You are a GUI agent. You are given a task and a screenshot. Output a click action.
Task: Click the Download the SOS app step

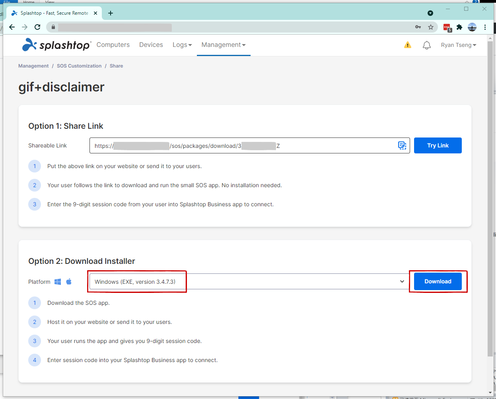(x=78, y=303)
